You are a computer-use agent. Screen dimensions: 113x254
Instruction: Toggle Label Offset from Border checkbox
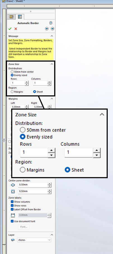pyautogui.click(x=12, y=209)
